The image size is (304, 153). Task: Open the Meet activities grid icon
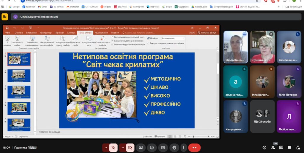click(x=289, y=148)
